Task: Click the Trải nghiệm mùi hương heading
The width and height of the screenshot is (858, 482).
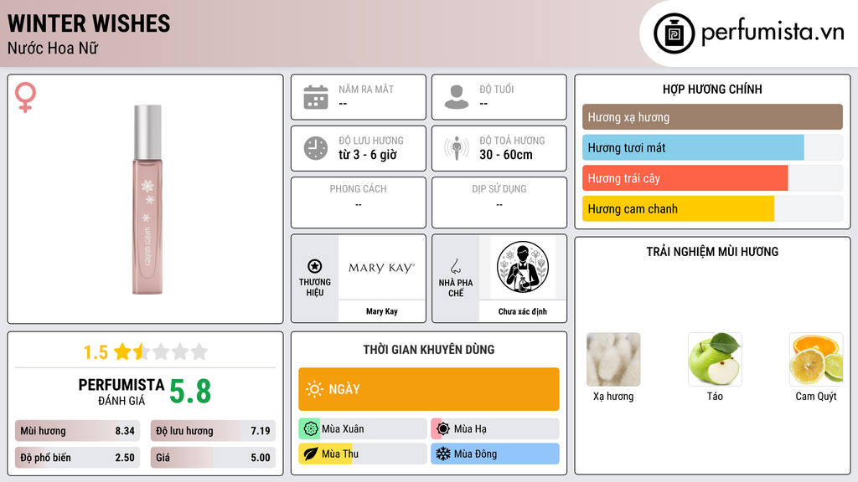Action: pyautogui.click(x=712, y=251)
